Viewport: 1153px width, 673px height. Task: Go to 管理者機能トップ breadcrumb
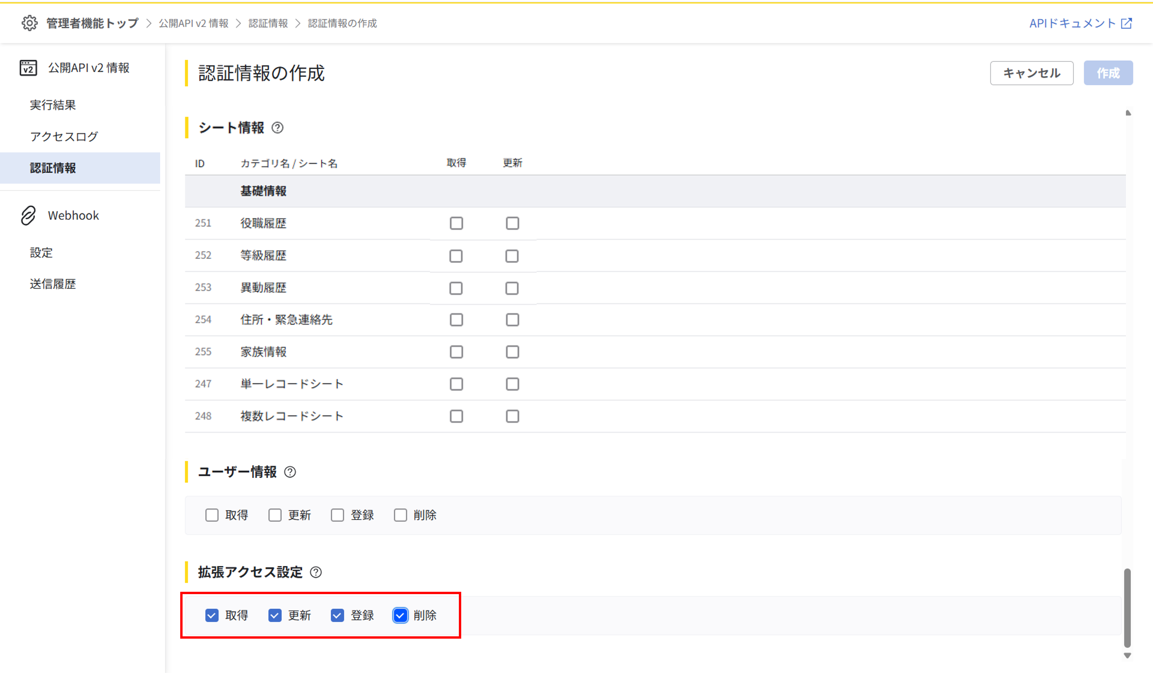pyautogui.click(x=92, y=23)
